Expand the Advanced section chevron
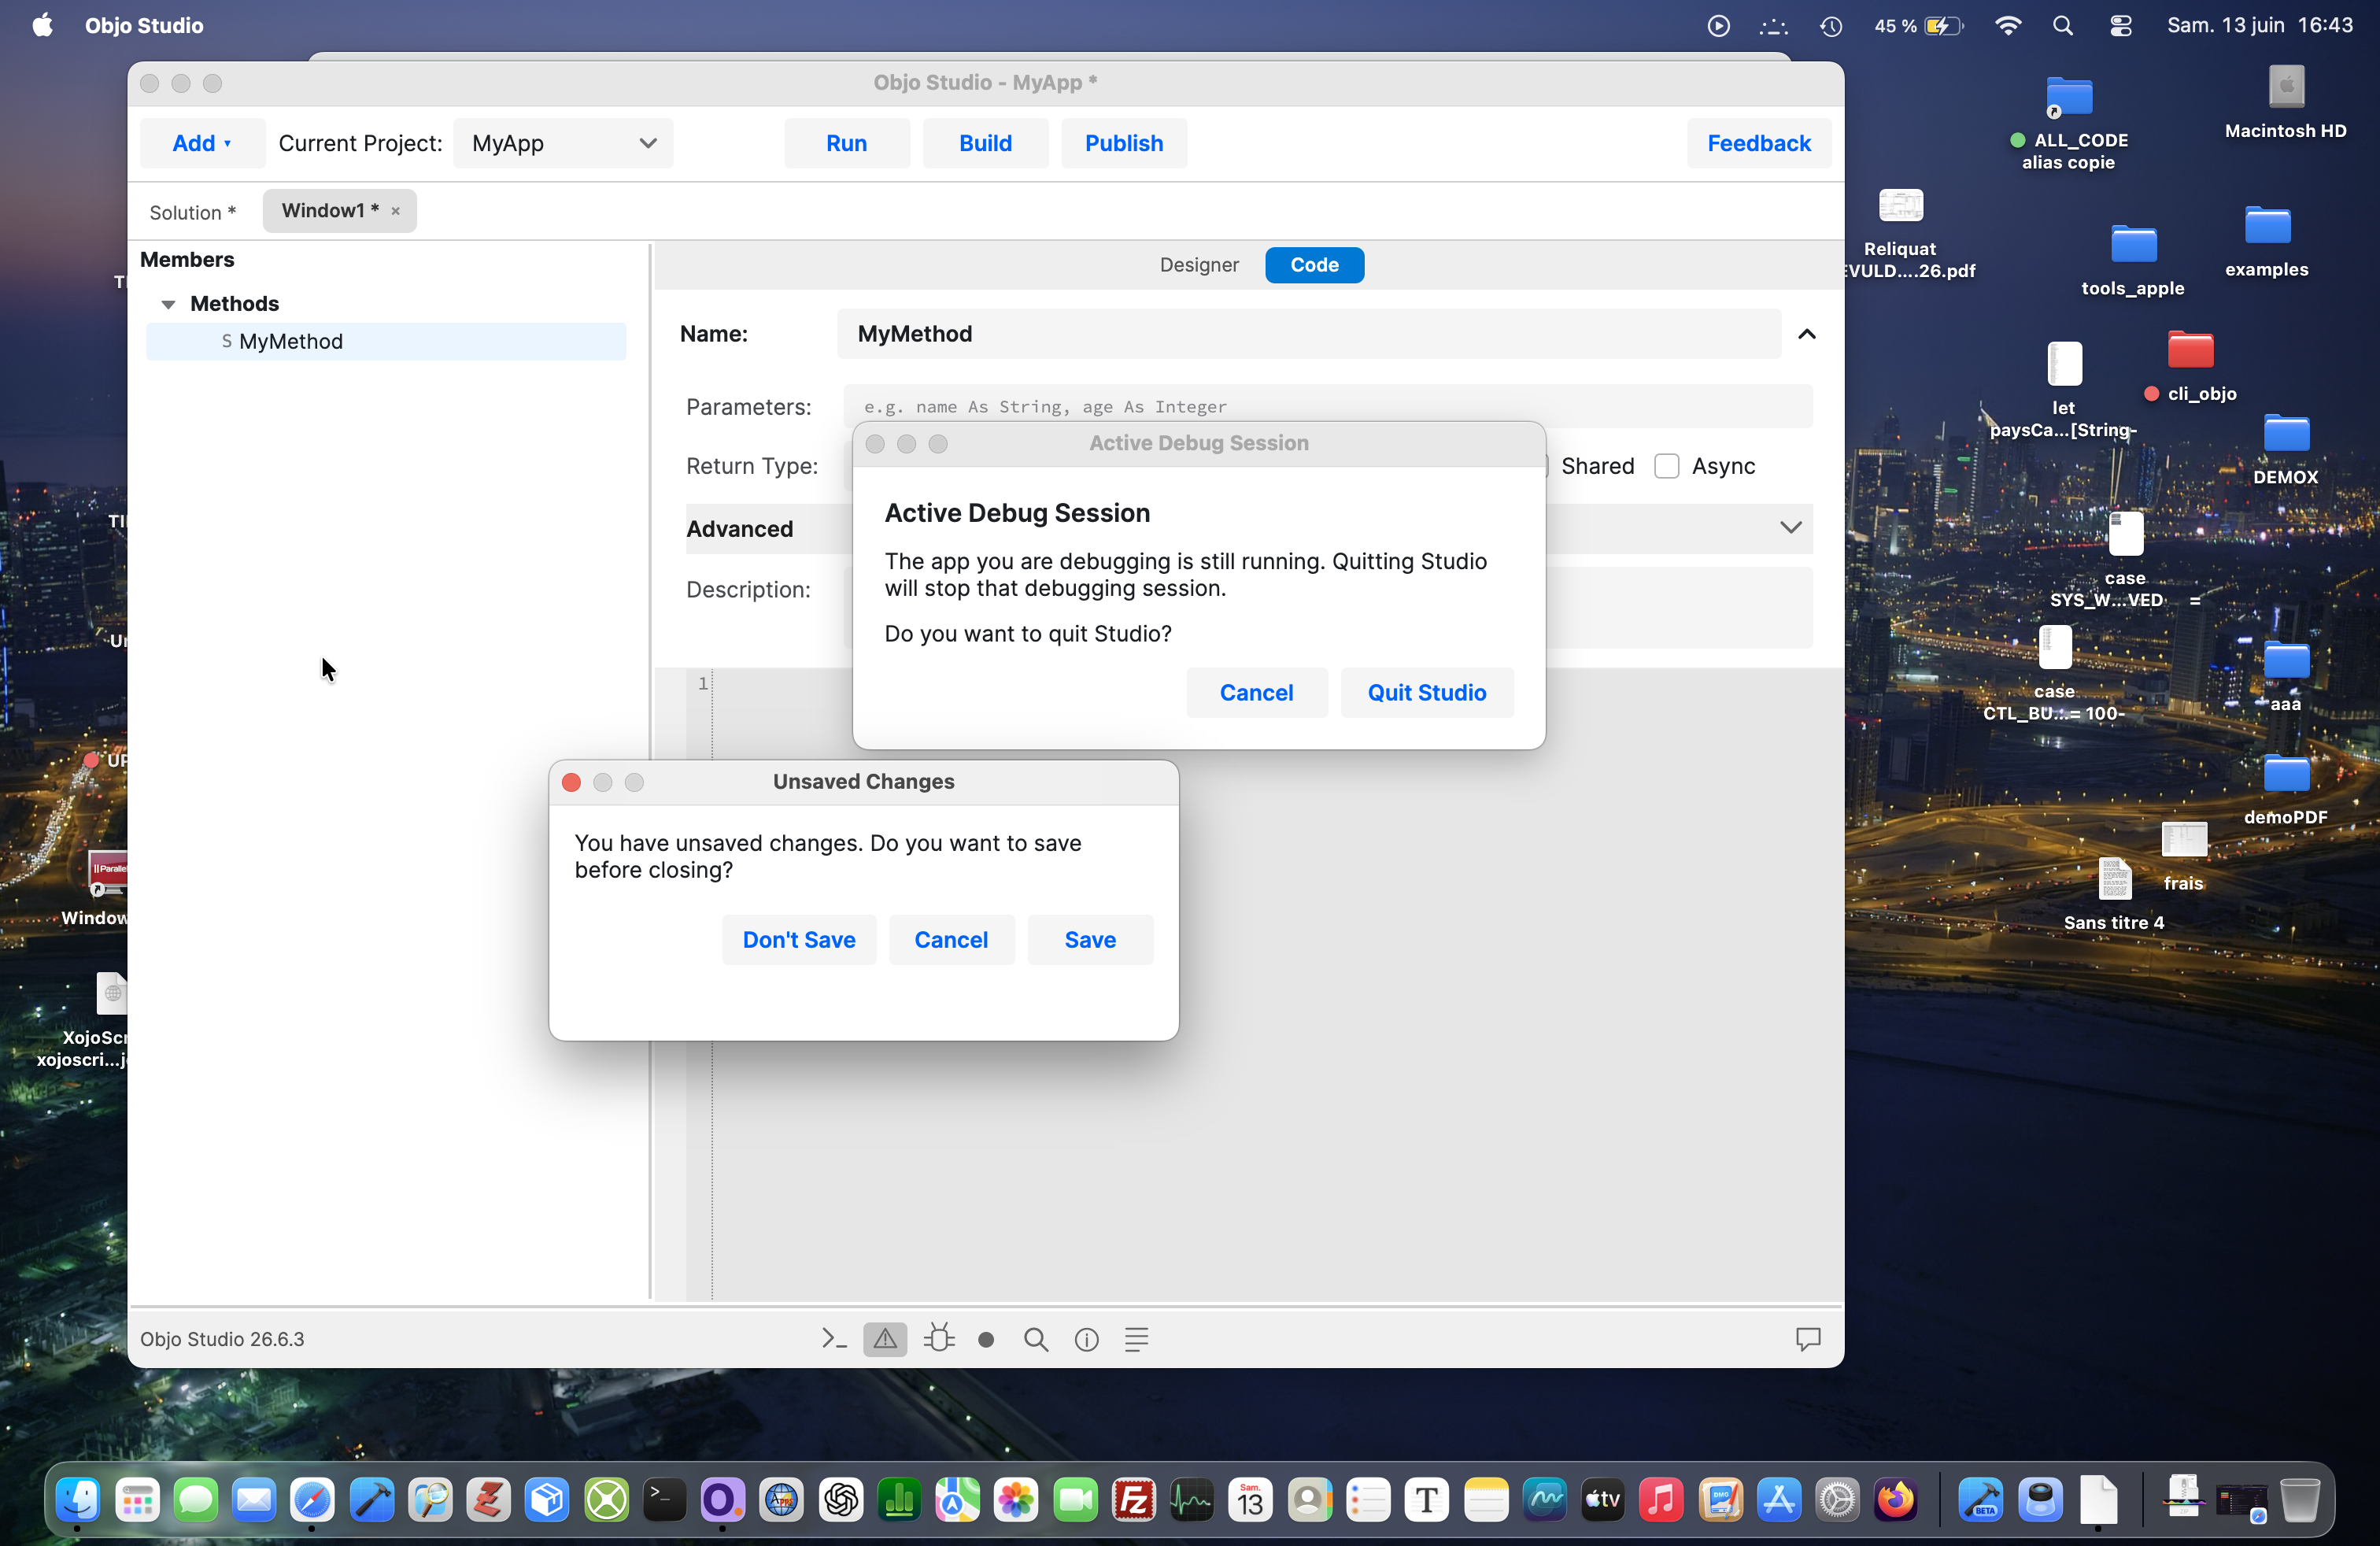 point(1790,528)
